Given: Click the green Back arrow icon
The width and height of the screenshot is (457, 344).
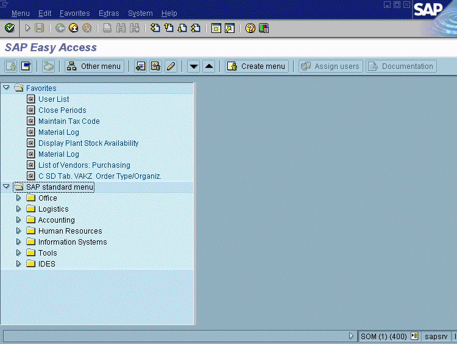Looking at the screenshot, I should point(60,28).
